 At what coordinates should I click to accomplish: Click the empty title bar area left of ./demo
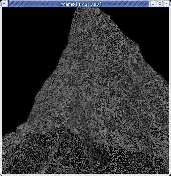(34, 4)
